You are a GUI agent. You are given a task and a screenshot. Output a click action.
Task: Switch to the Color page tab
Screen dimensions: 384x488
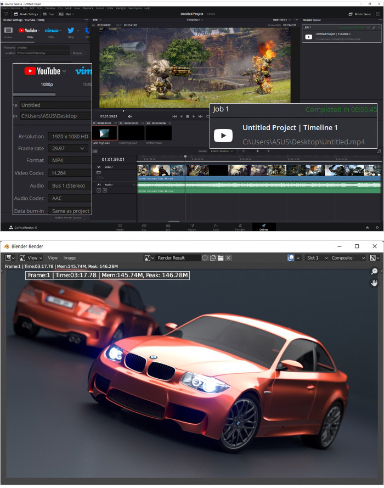(x=216, y=227)
